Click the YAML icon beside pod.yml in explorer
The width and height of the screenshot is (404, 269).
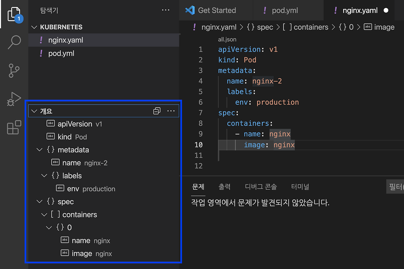pos(41,53)
